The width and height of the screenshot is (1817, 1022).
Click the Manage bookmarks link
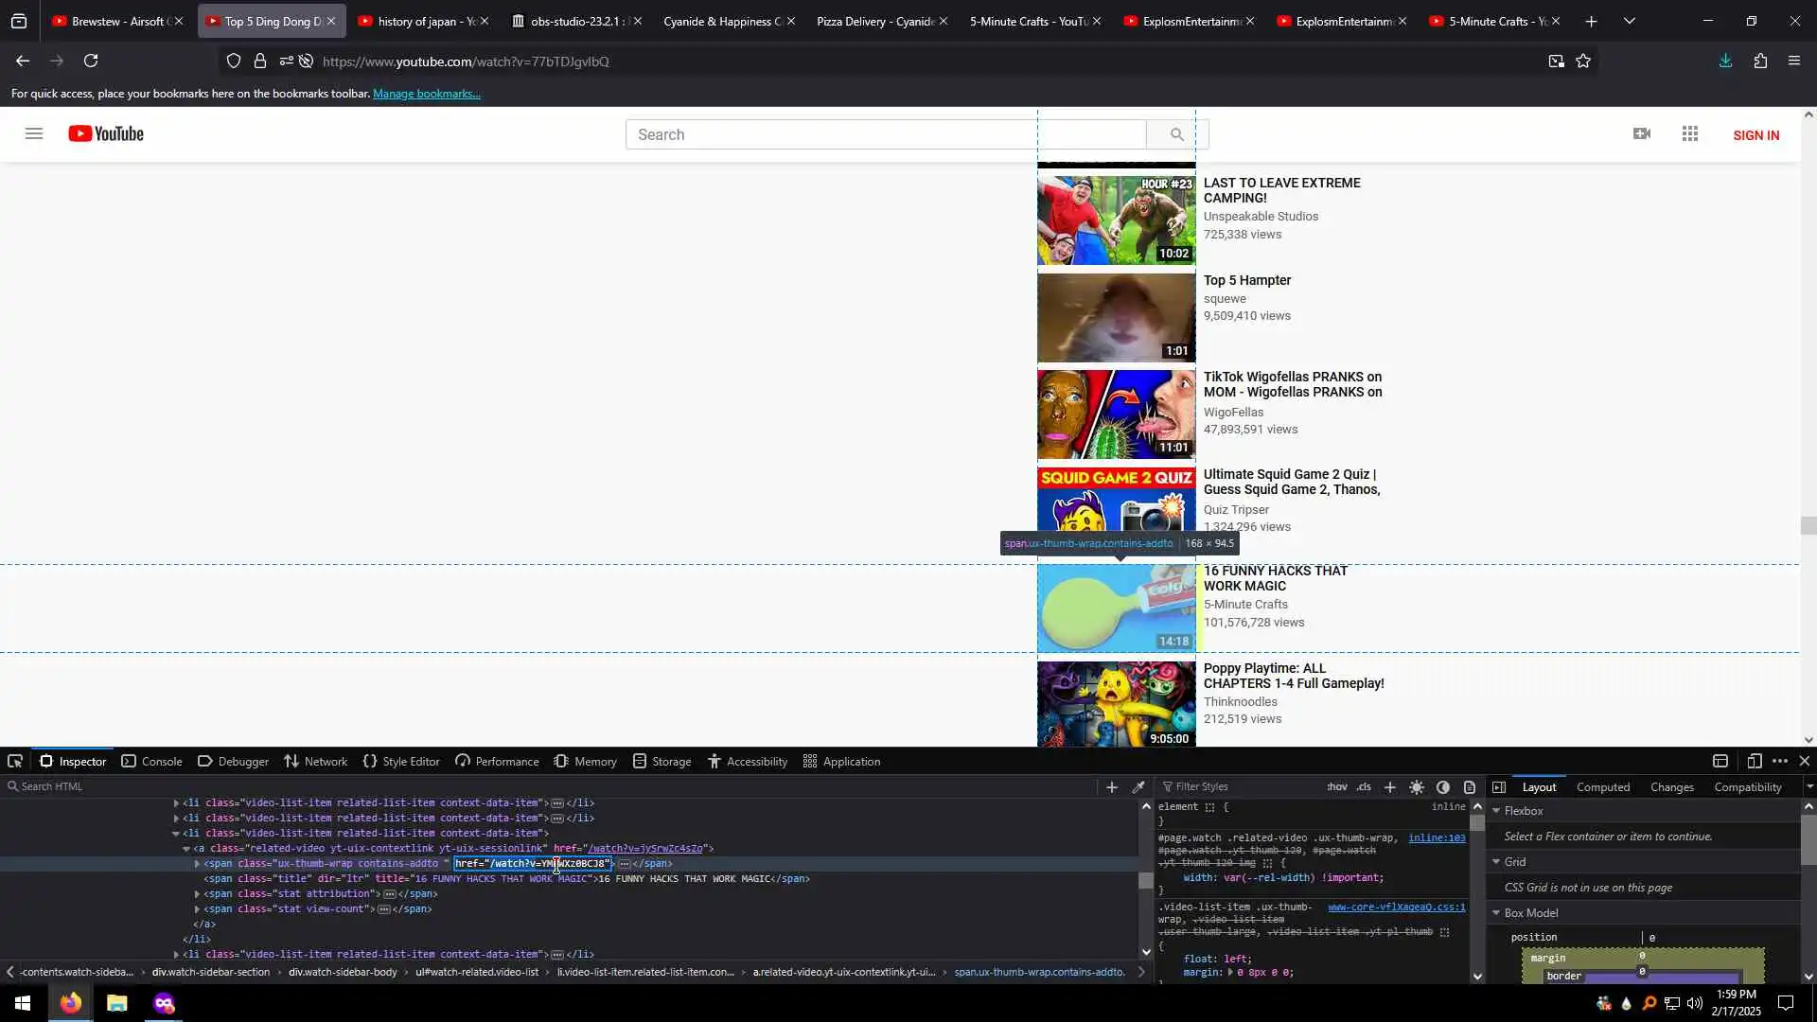(x=426, y=94)
